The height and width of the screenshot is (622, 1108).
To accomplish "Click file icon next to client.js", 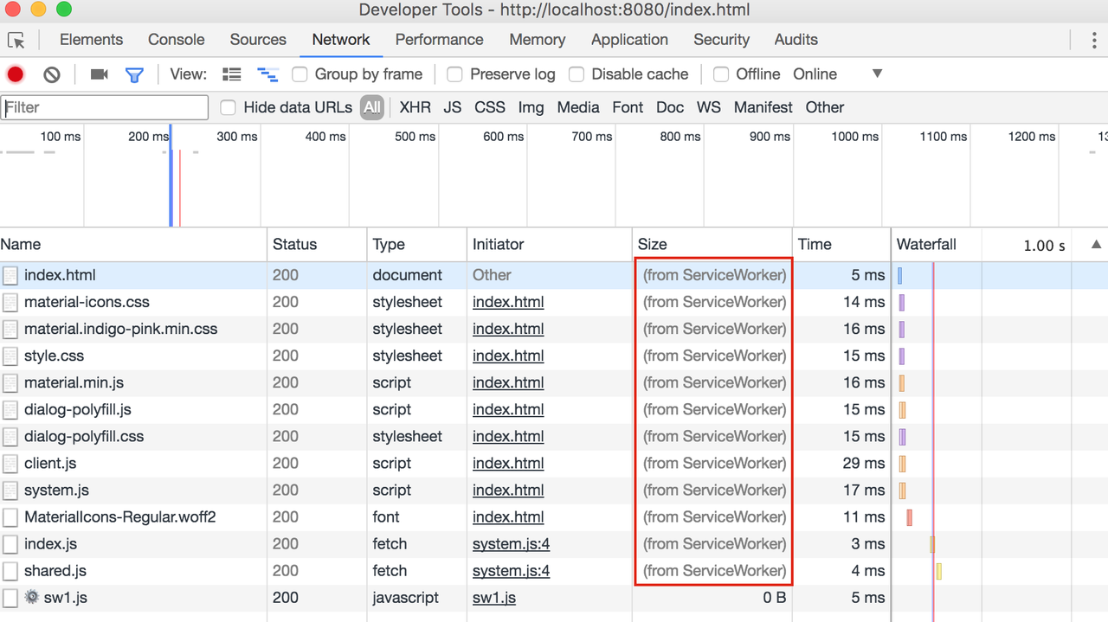I will [10, 464].
